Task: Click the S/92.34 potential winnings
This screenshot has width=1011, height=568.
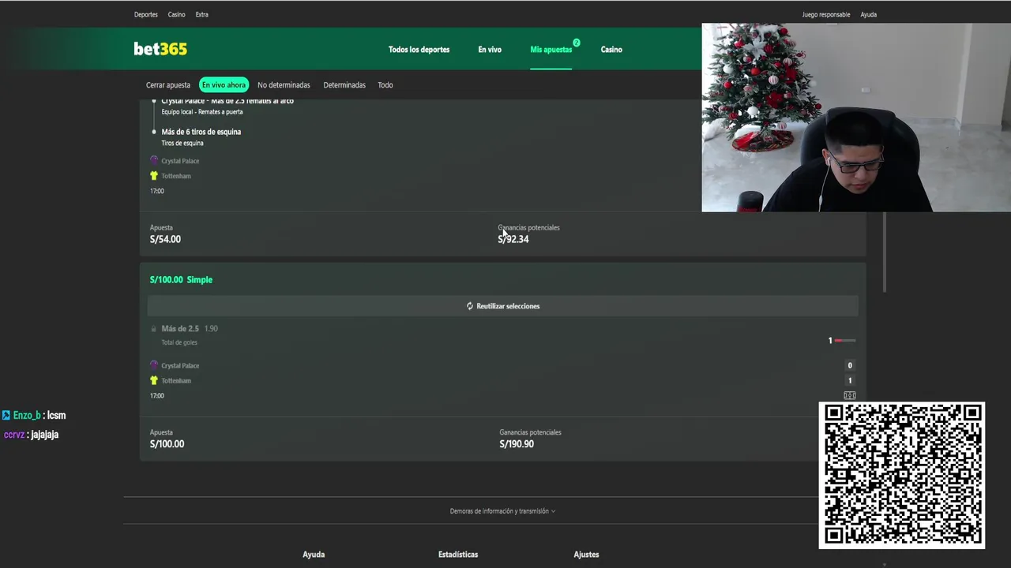Action: point(513,239)
